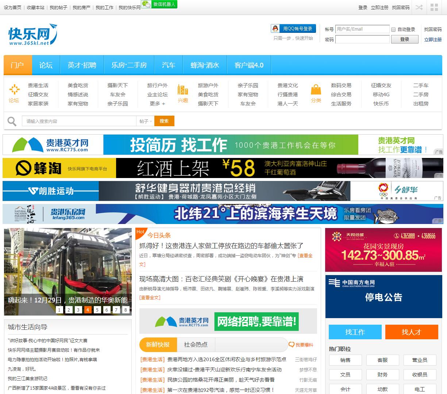447x394 pixels.
Task: Go to slideshow slide 4
Action: (88, 310)
